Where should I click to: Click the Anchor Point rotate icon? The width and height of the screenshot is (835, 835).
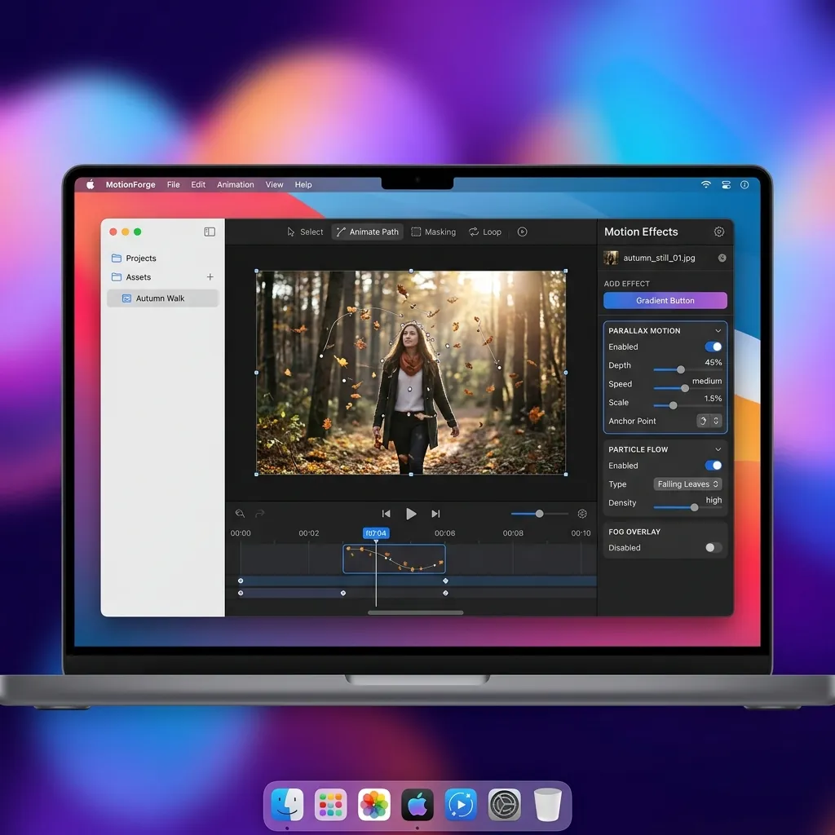pyautogui.click(x=703, y=421)
